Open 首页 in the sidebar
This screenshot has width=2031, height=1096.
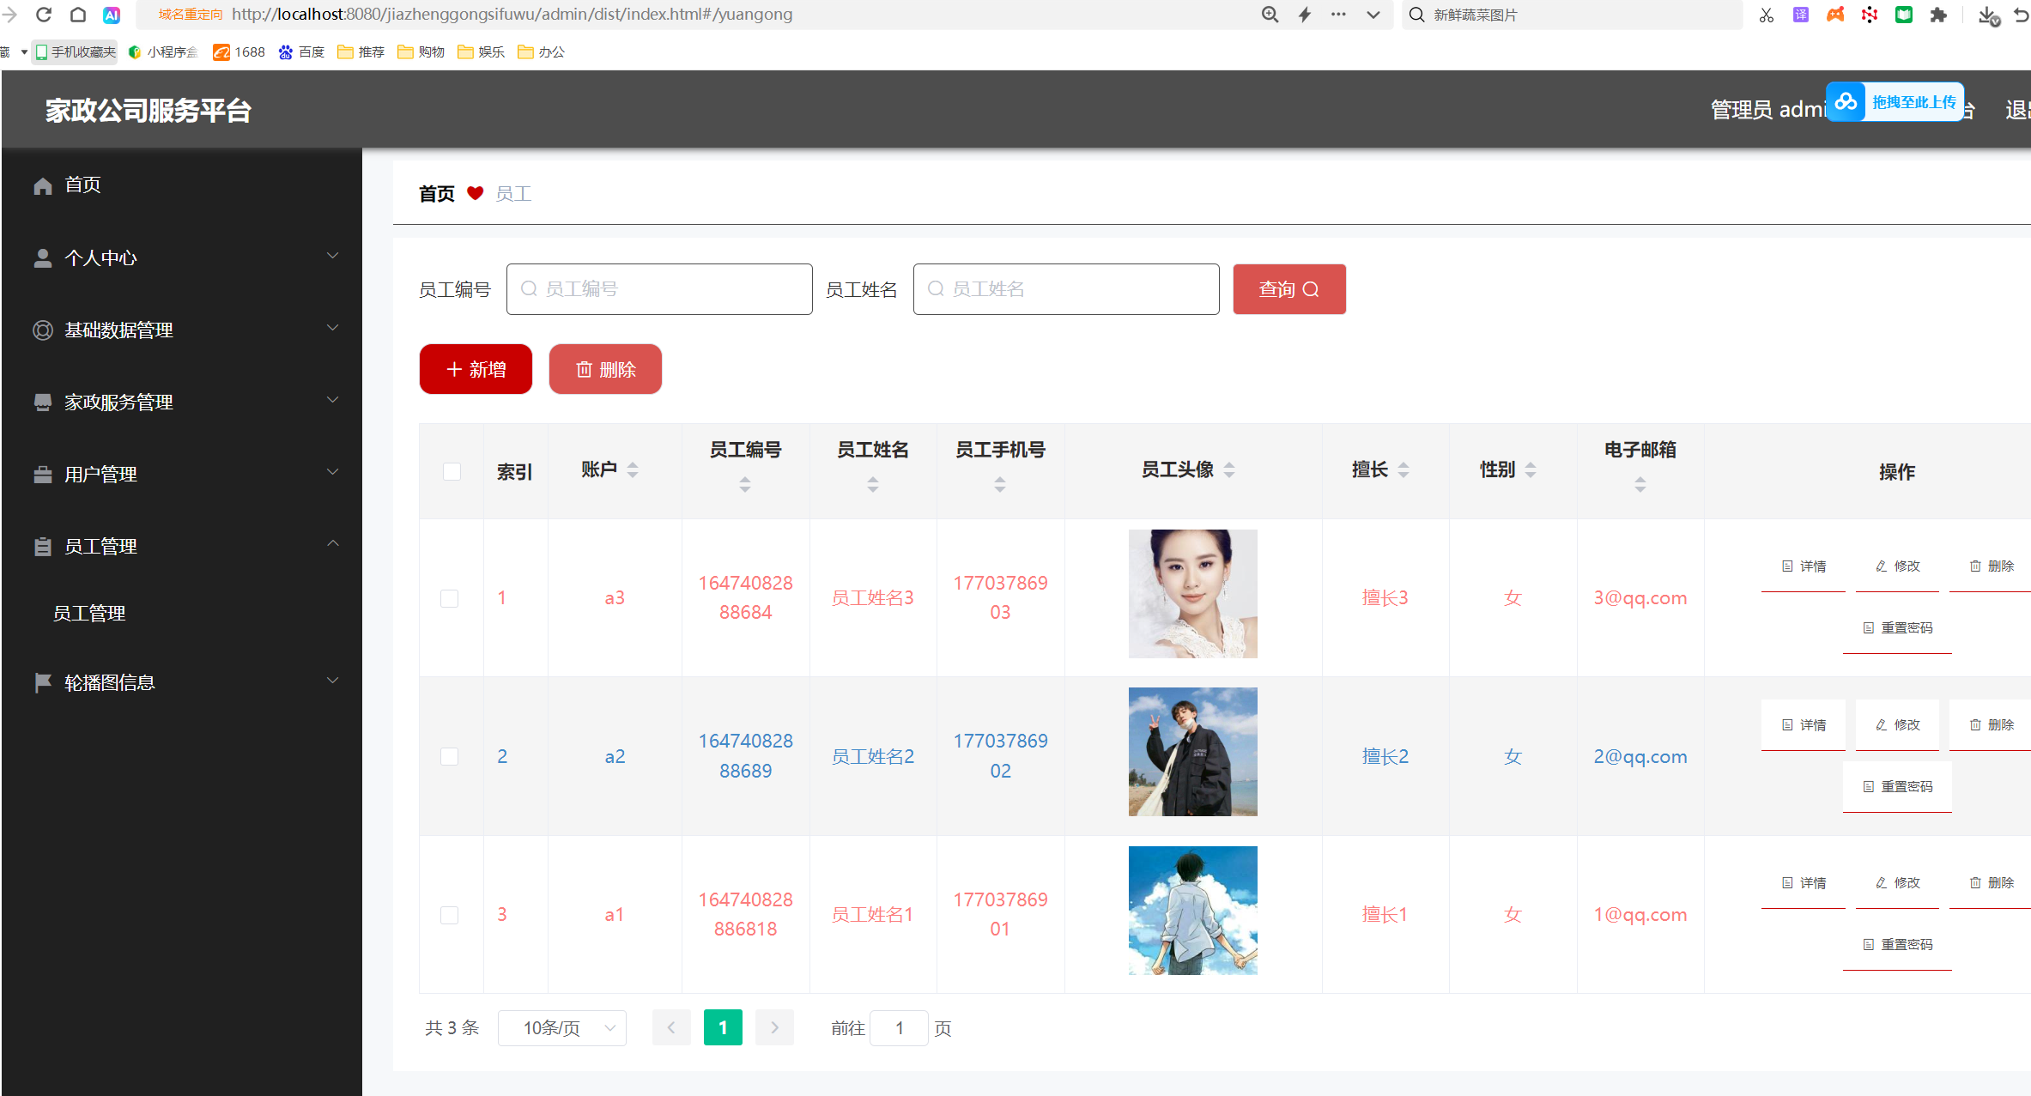coord(82,185)
